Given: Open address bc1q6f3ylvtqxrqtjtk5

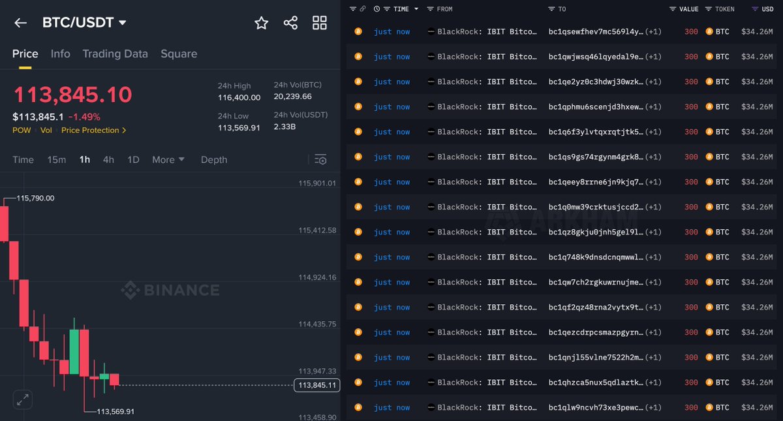Looking at the screenshot, I should [x=596, y=132].
